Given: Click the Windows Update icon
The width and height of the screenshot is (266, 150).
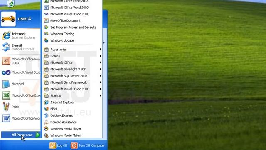Looking at the screenshot, I should [46, 40].
